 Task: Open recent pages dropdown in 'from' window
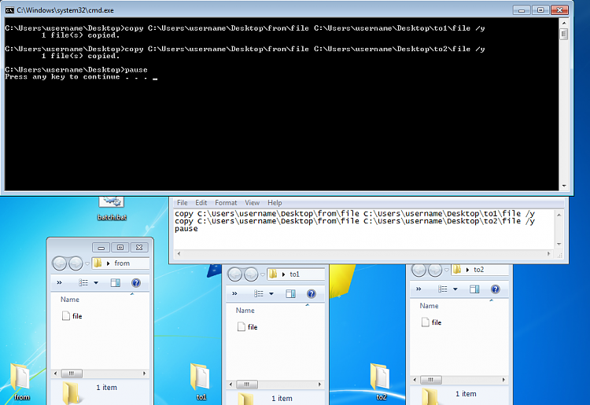[87, 263]
